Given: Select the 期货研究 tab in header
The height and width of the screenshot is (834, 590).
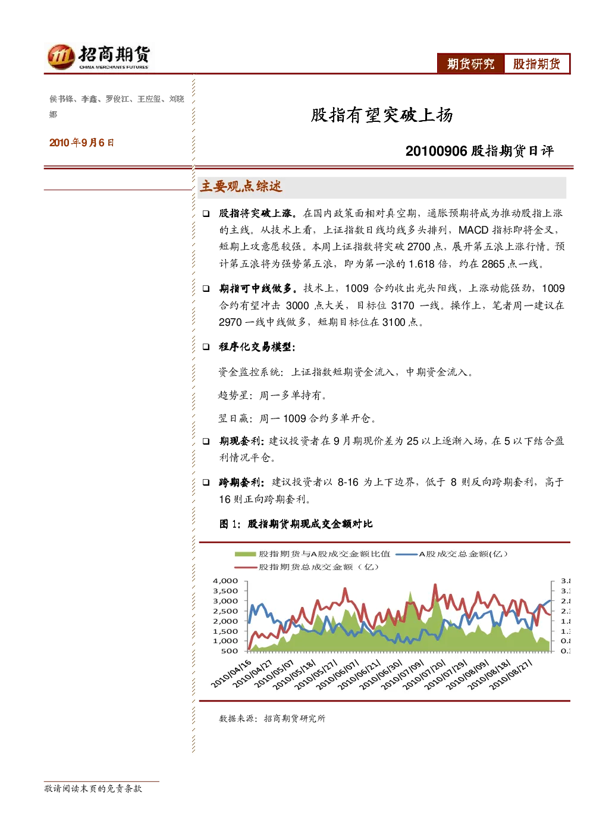Looking at the screenshot, I should click(470, 64).
